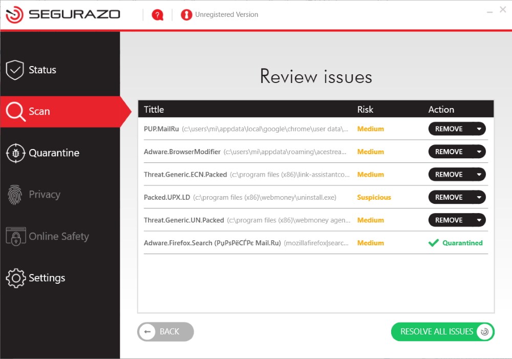Click the Suspicious risk label
The width and height of the screenshot is (512, 359).
click(374, 197)
